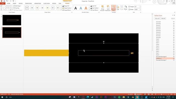Click Bring Forward in the Arrange group
Viewport: 176px width, 99px height.
103,8
